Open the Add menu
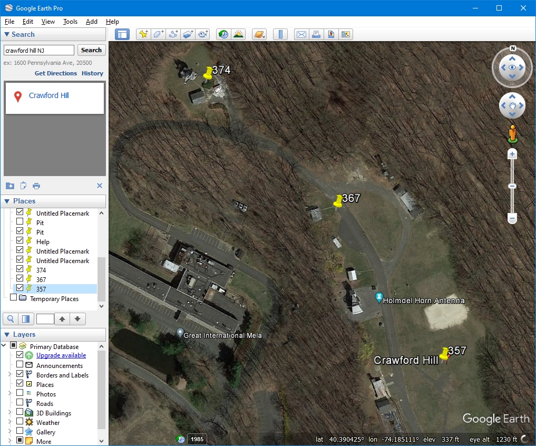This screenshot has height=446, width=536. (91, 22)
